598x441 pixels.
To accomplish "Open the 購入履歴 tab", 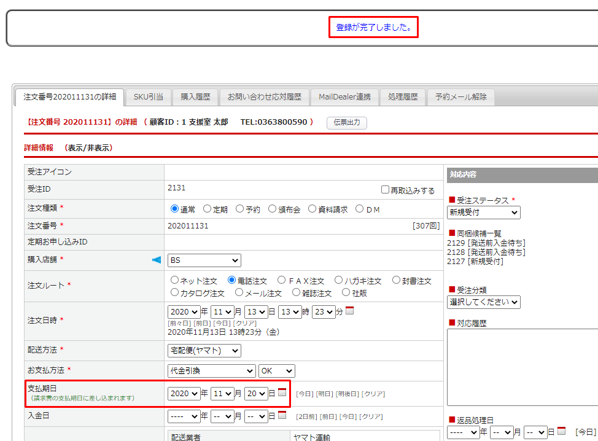I will [195, 97].
